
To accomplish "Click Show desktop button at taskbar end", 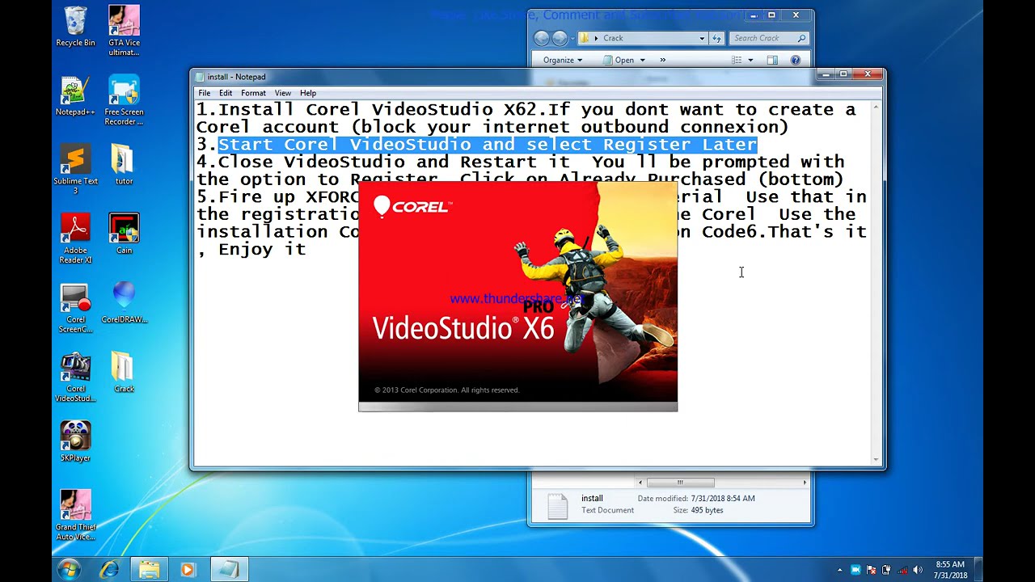I will click(978, 570).
